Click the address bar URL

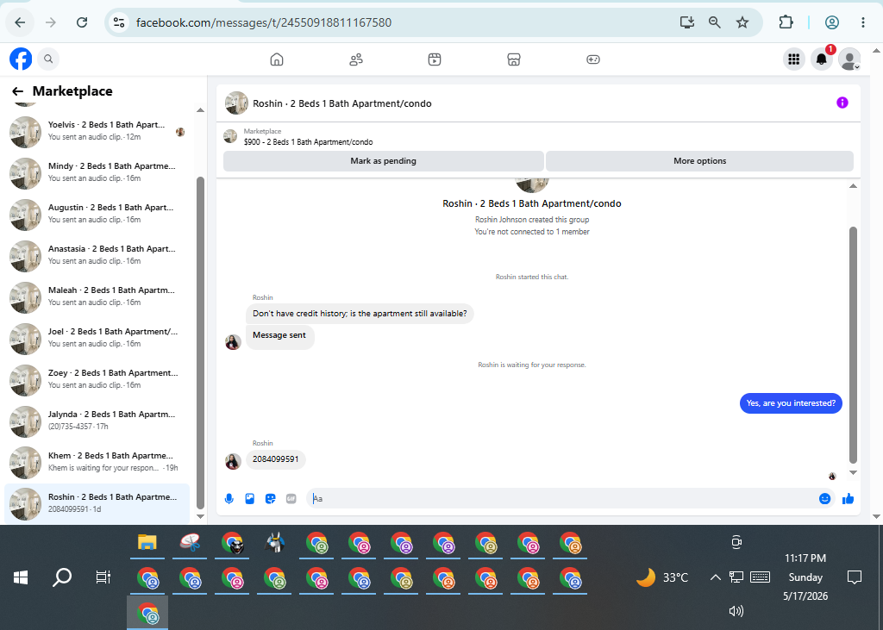pyautogui.click(x=264, y=22)
